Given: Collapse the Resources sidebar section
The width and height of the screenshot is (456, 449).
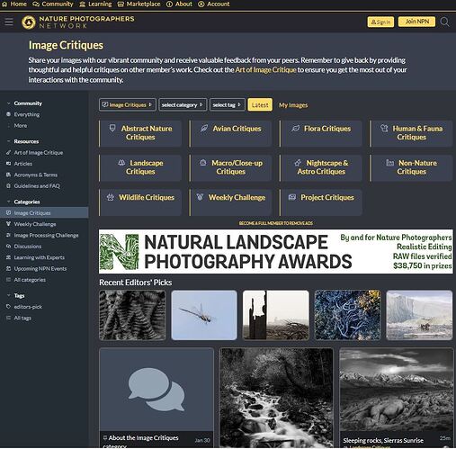Looking at the screenshot, I should point(22,141).
